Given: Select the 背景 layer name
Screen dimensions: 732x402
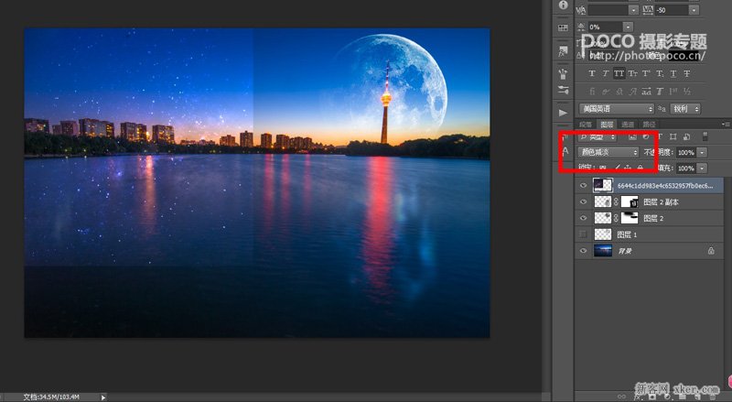Looking at the screenshot, I should pos(625,252).
